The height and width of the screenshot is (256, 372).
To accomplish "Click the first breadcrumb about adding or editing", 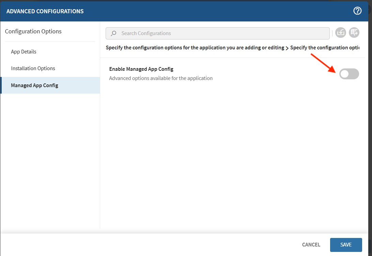I will coord(195,48).
